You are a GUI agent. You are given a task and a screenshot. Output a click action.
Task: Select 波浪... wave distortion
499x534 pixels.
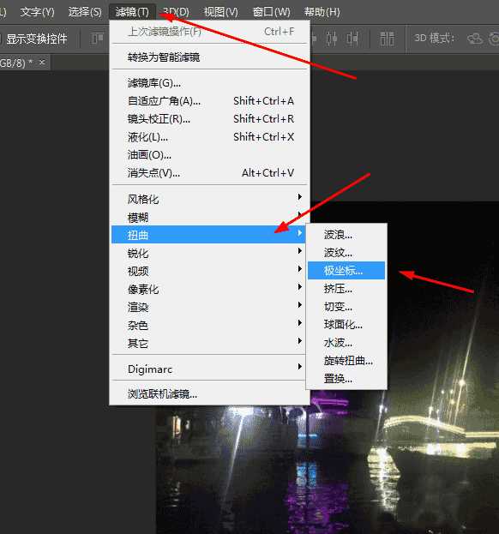point(346,235)
